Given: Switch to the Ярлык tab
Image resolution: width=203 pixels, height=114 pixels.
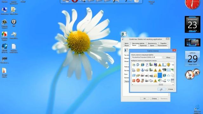Looking at the screenshot, I should click(134, 45).
